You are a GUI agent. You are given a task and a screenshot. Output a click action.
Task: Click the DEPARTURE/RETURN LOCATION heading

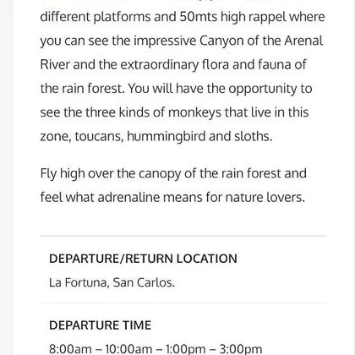click(143, 259)
